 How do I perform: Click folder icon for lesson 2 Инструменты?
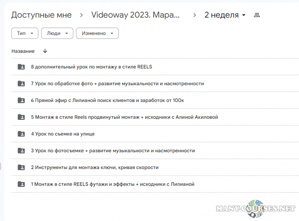pos(21,168)
